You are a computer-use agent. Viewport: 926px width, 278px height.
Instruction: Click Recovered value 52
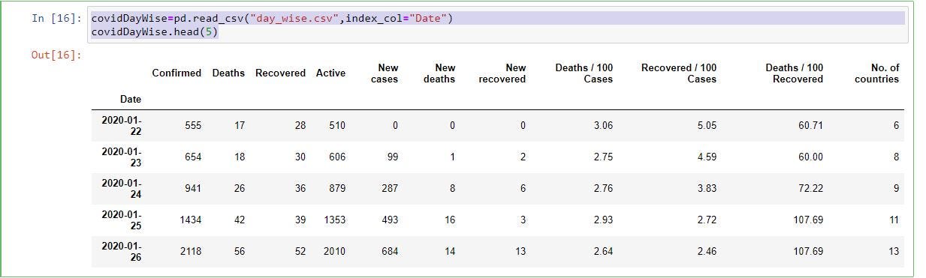click(x=300, y=252)
